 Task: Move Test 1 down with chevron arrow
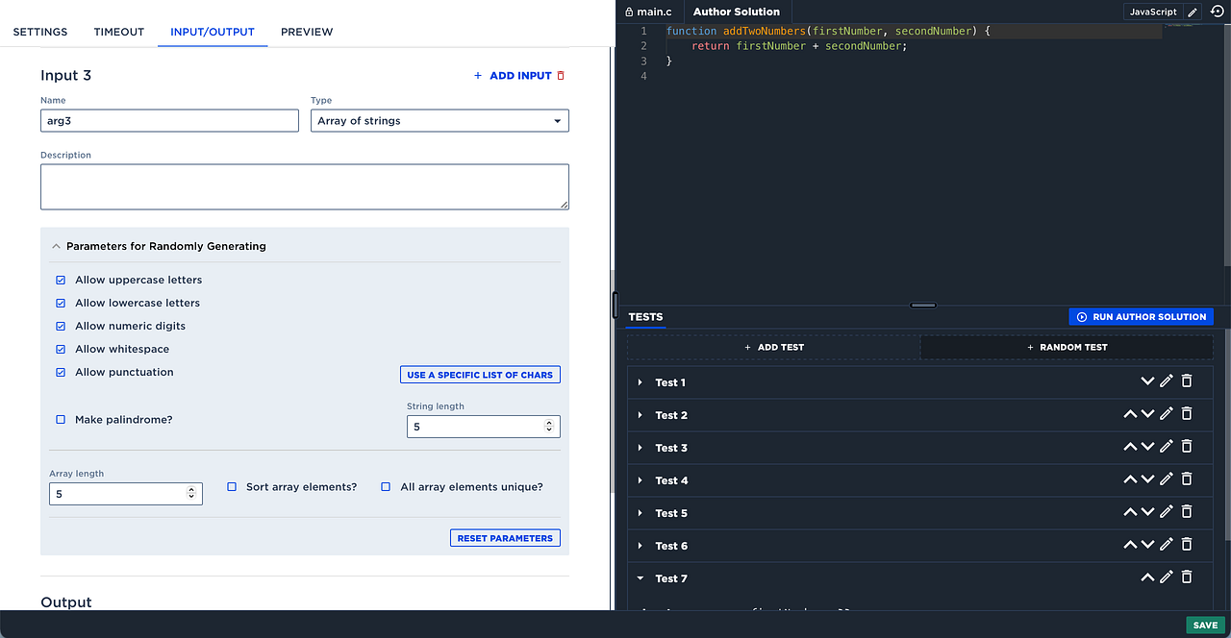[1147, 381]
